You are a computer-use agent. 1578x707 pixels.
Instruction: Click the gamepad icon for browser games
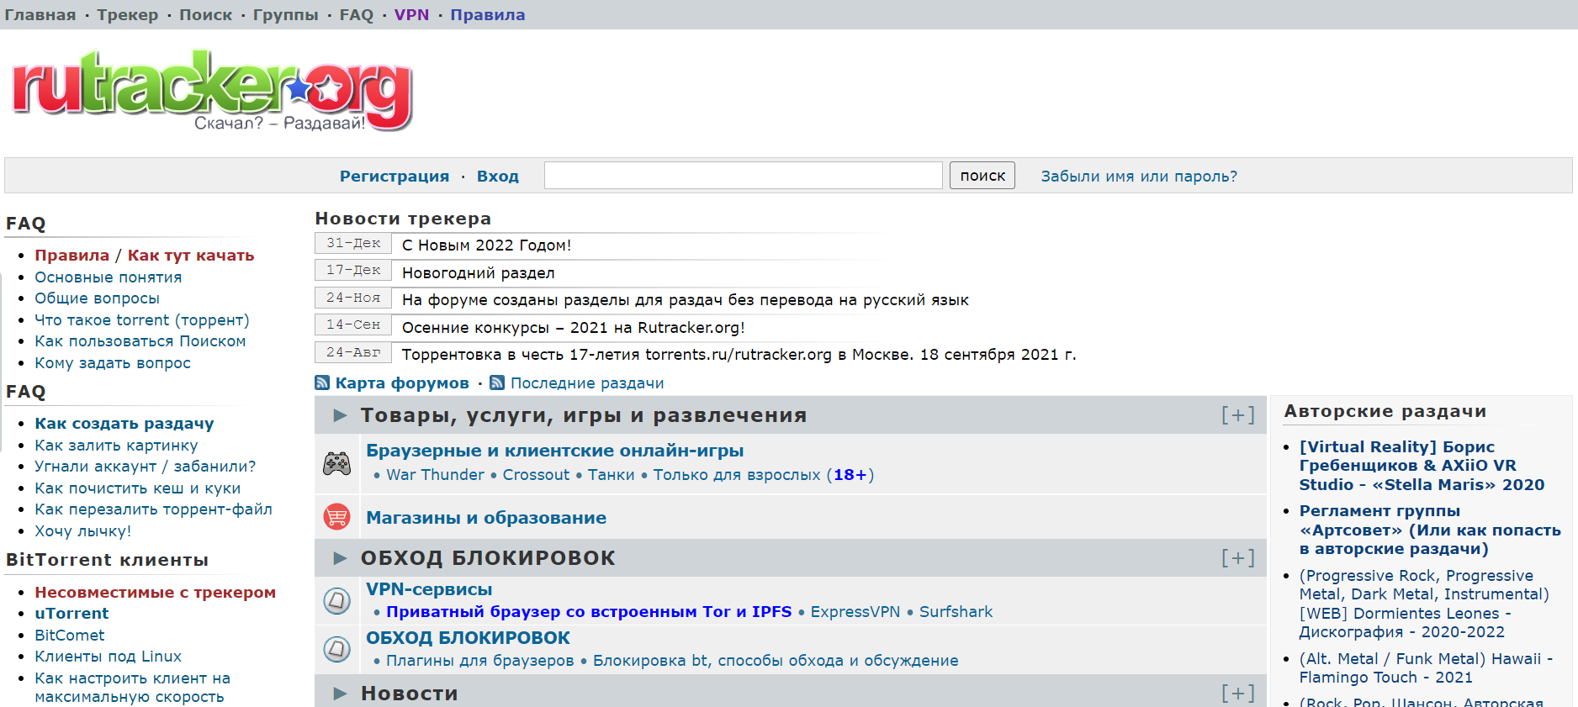[x=337, y=463]
